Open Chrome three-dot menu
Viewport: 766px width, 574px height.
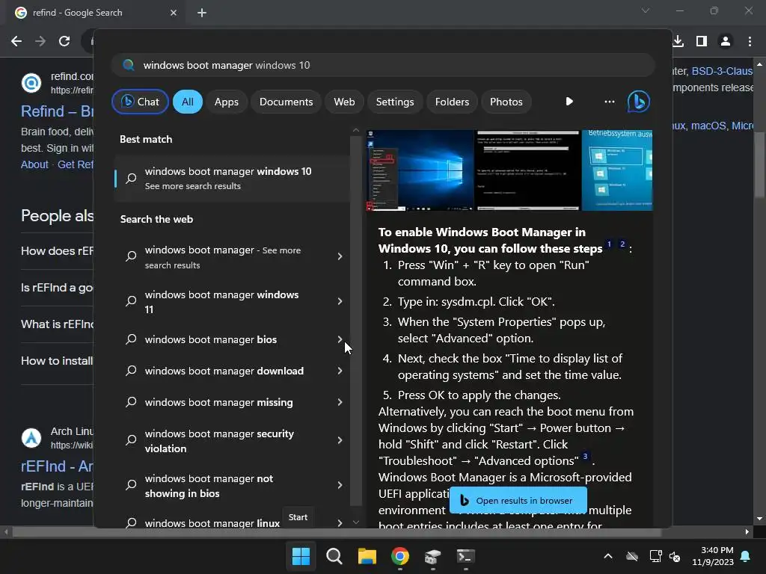tap(750, 41)
